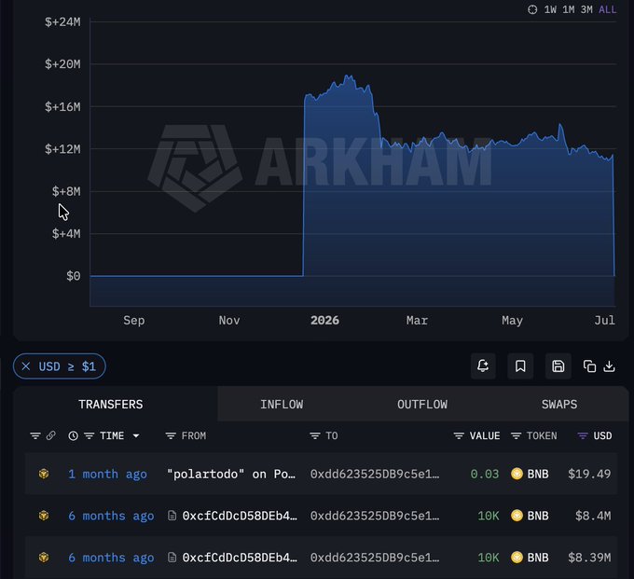Image resolution: width=634 pixels, height=579 pixels.
Task: Click recipient 0xdd623525DB9c5e1… in $8.4M row
Action: 375,516
